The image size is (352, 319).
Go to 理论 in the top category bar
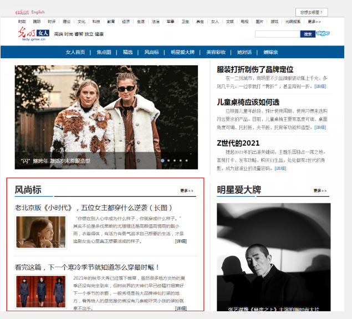[67, 22]
